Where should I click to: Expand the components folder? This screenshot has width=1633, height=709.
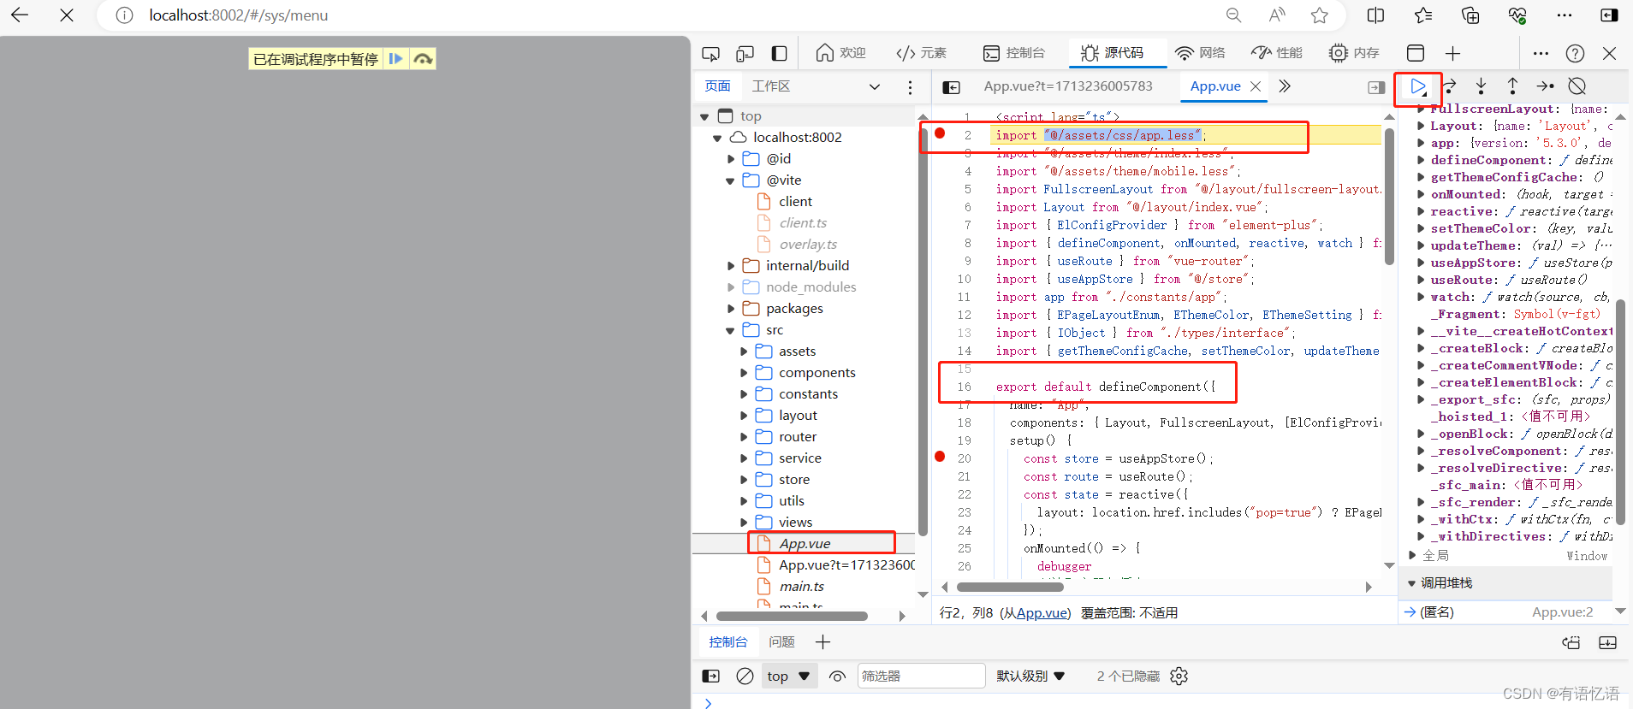tap(744, 373)
